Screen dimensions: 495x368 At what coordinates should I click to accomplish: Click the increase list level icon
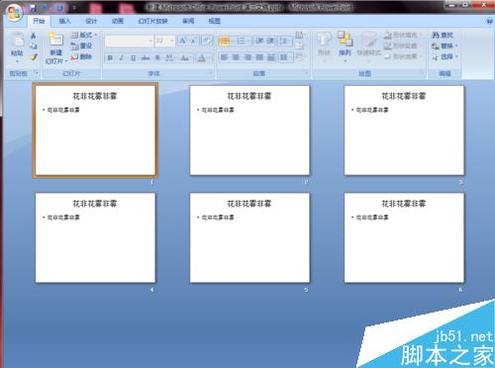(x=270, y=41)
